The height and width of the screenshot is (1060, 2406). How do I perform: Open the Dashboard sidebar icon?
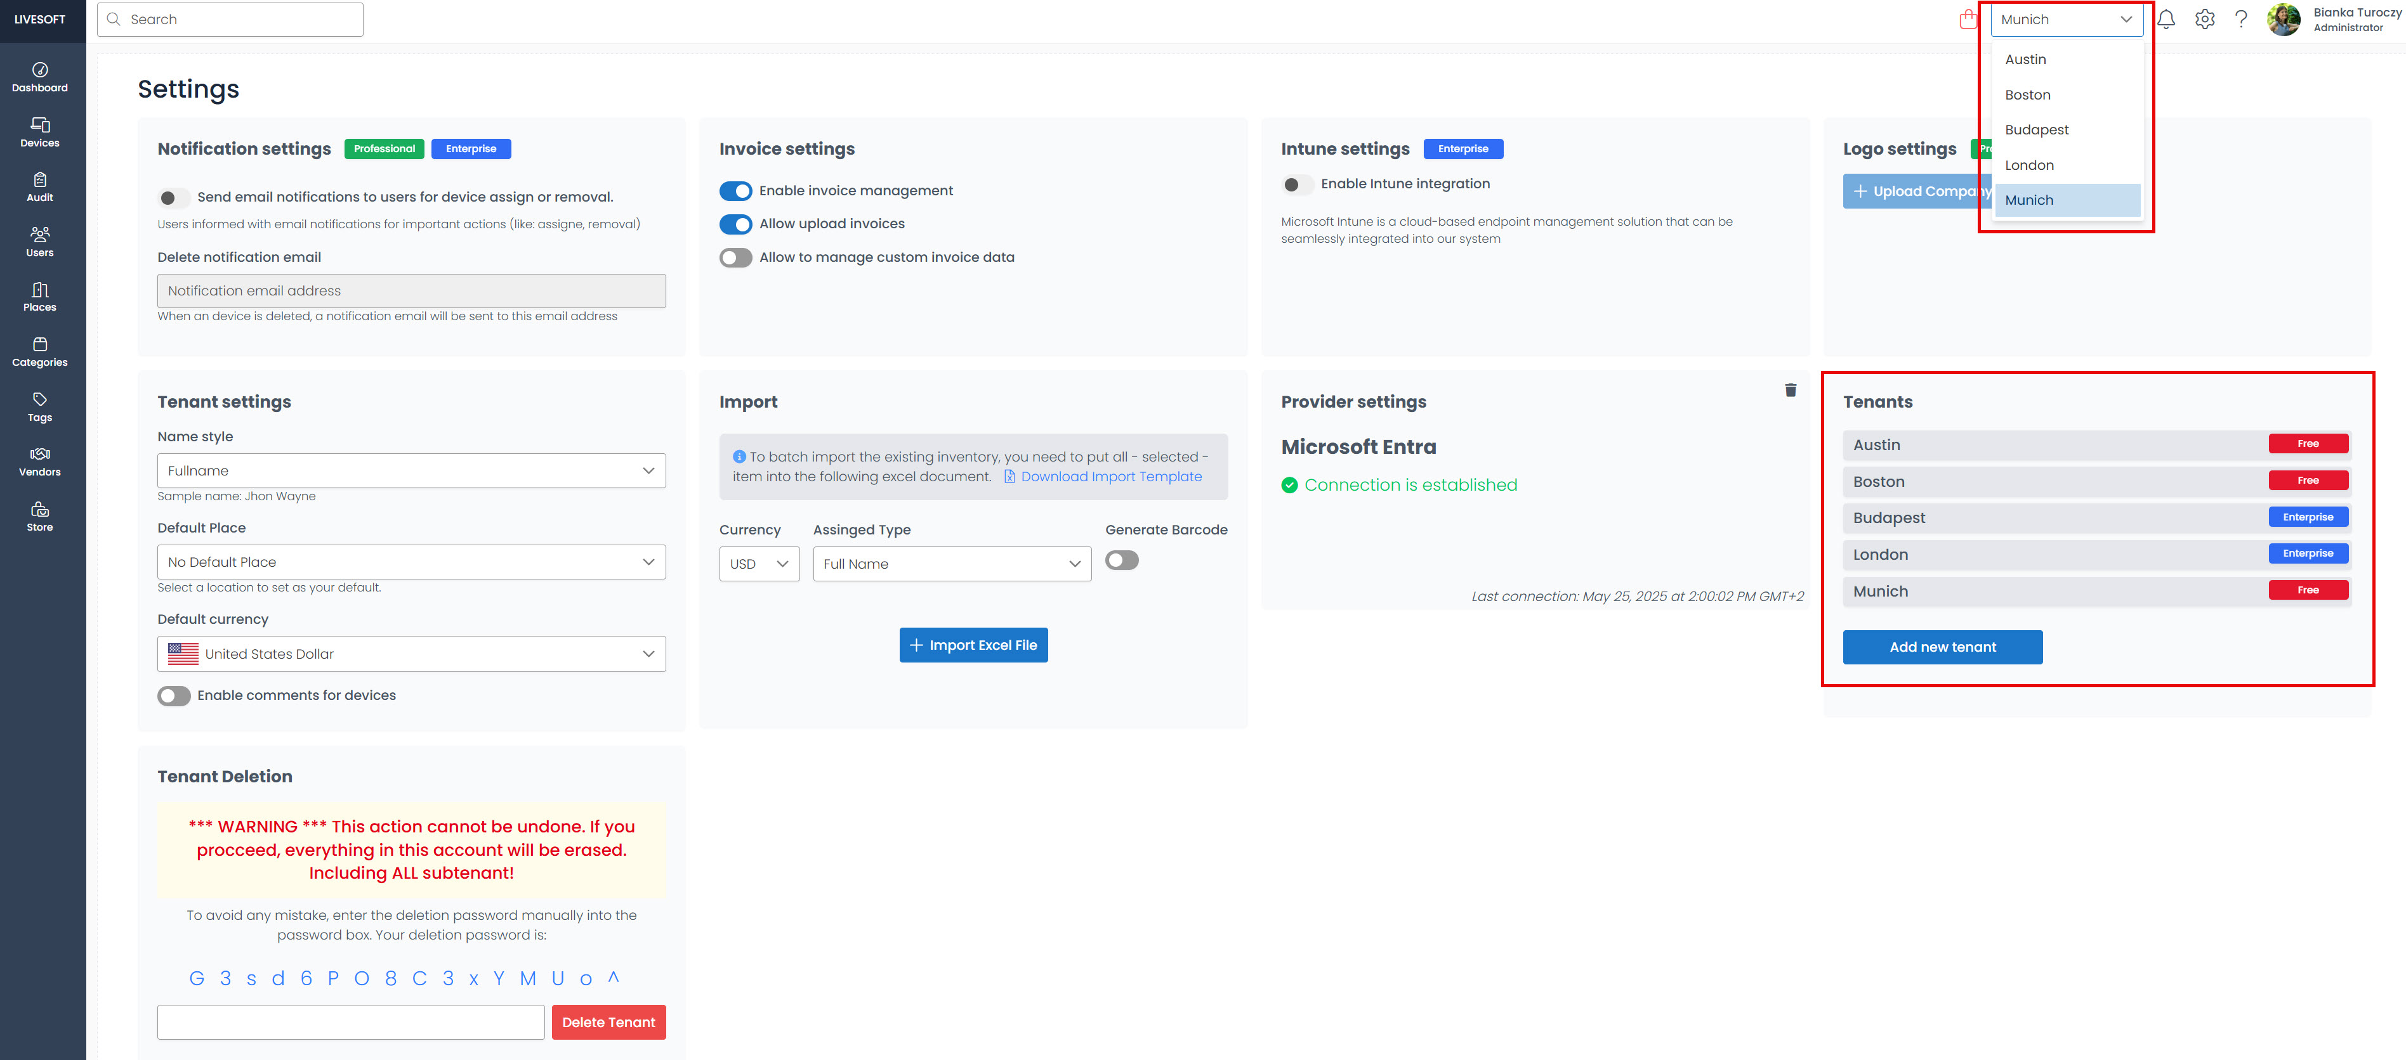click(39, 70)
